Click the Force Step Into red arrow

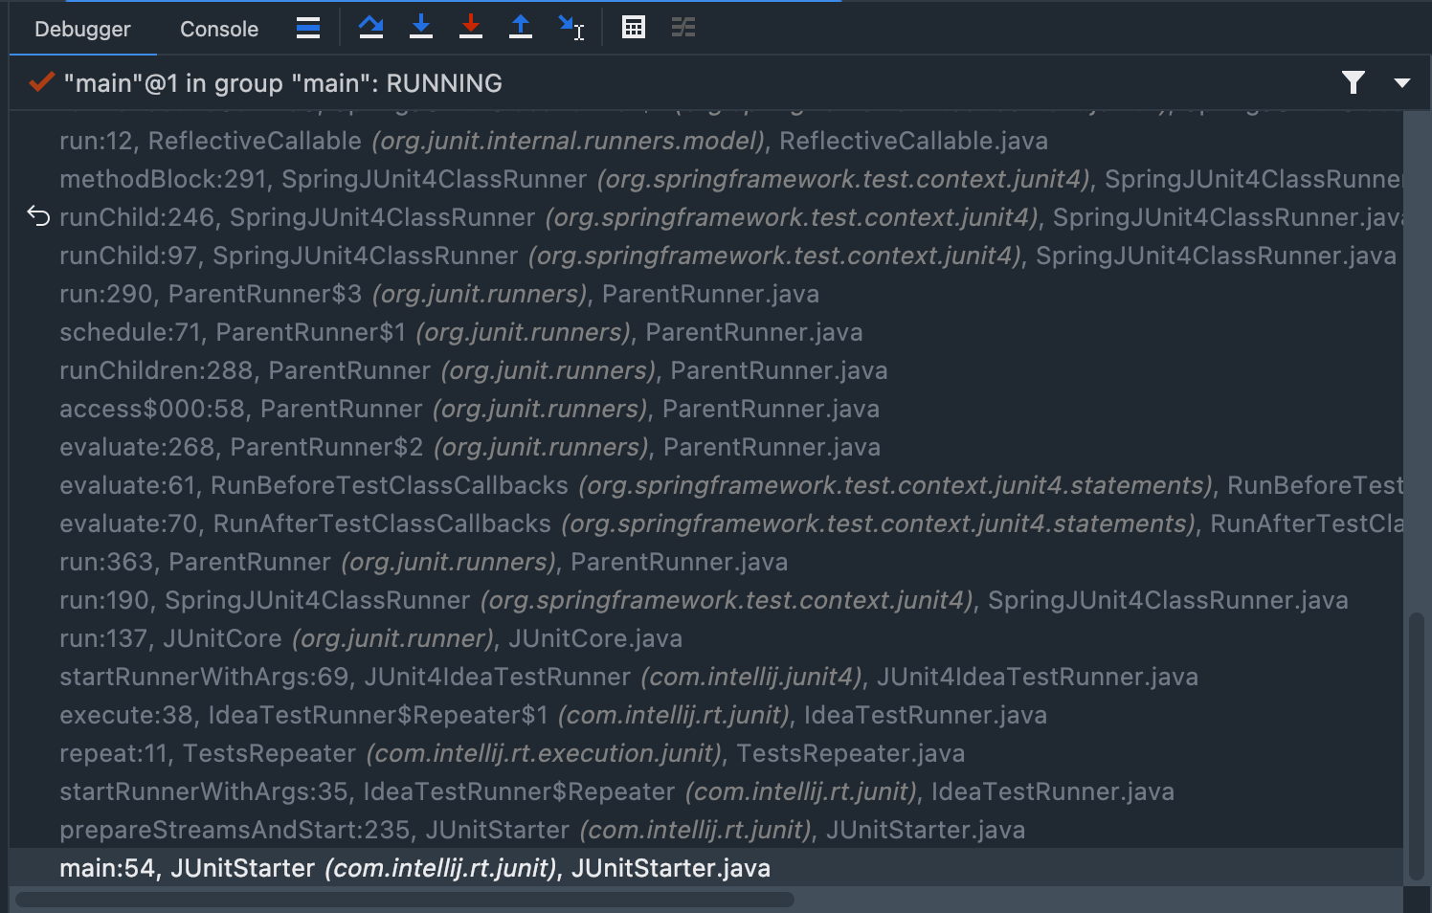pyautogui.click(x=471, y=28)
